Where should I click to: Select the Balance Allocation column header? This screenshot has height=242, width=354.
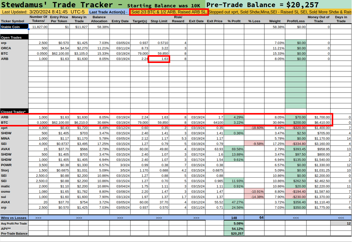[99, 19]
